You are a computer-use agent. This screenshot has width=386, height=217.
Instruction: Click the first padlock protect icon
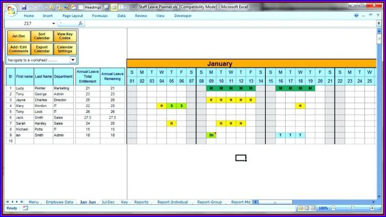click(x=52, y=7)
